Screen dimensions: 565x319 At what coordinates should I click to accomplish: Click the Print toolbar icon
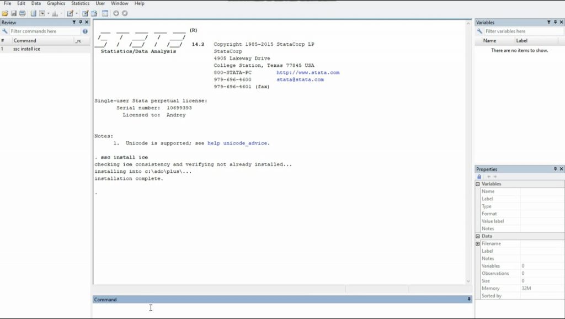tap(23, 12)
